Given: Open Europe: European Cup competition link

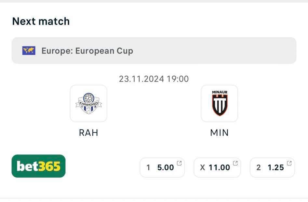Looking at the screenshot, I should coord(87,51).
